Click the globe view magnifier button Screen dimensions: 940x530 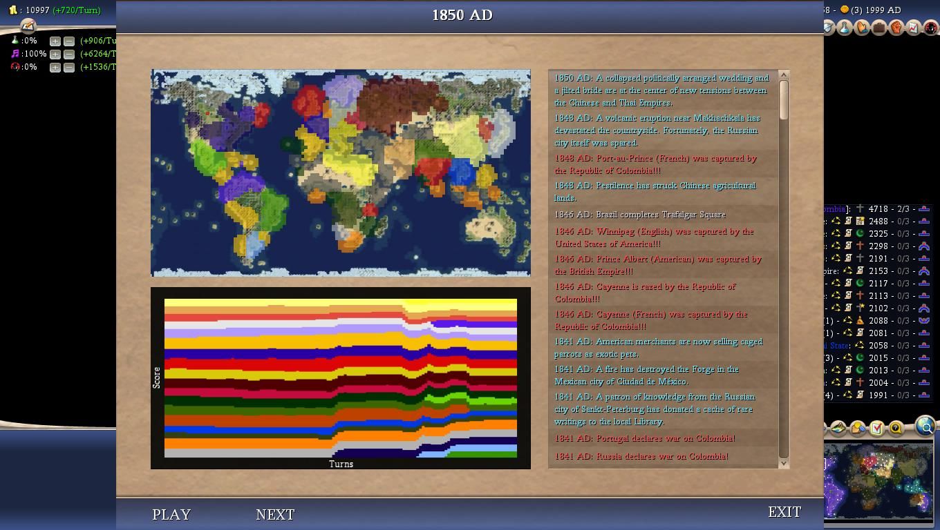click(925, 426)
